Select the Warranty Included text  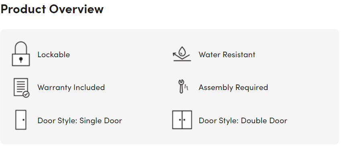tap(71, 88)
